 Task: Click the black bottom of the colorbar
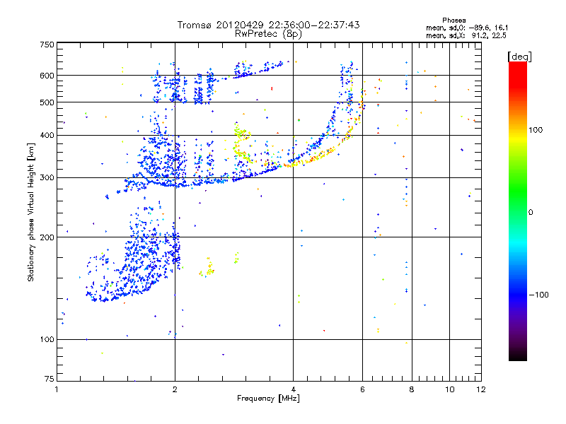[518, 355]
